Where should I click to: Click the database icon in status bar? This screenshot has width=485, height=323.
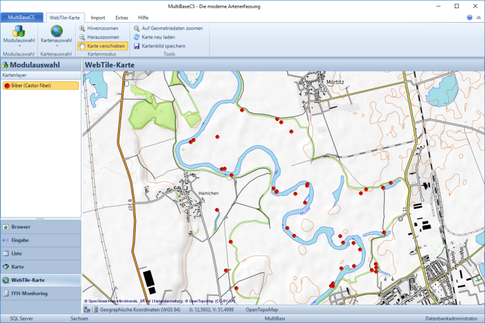point(95,310)
